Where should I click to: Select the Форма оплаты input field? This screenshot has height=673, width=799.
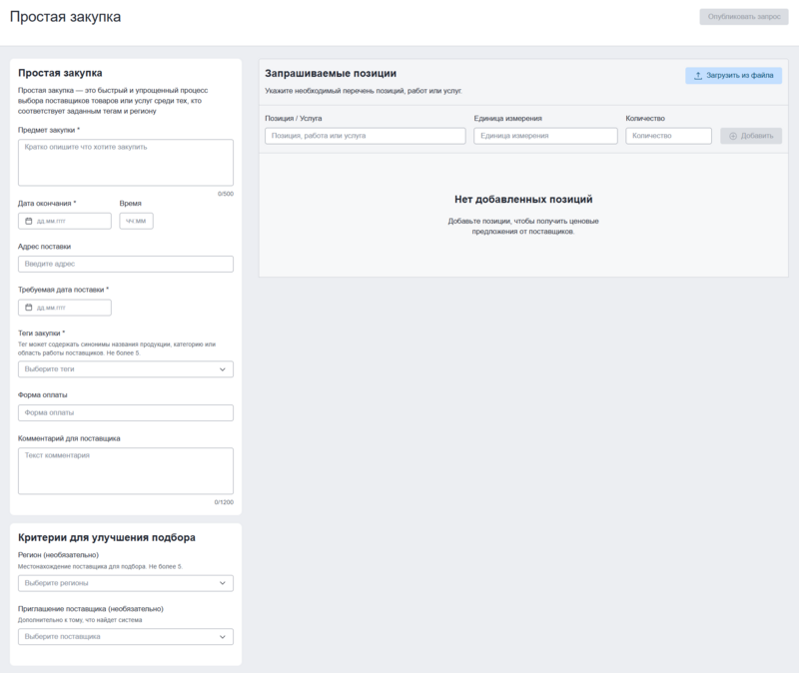(x=126, y=412)
